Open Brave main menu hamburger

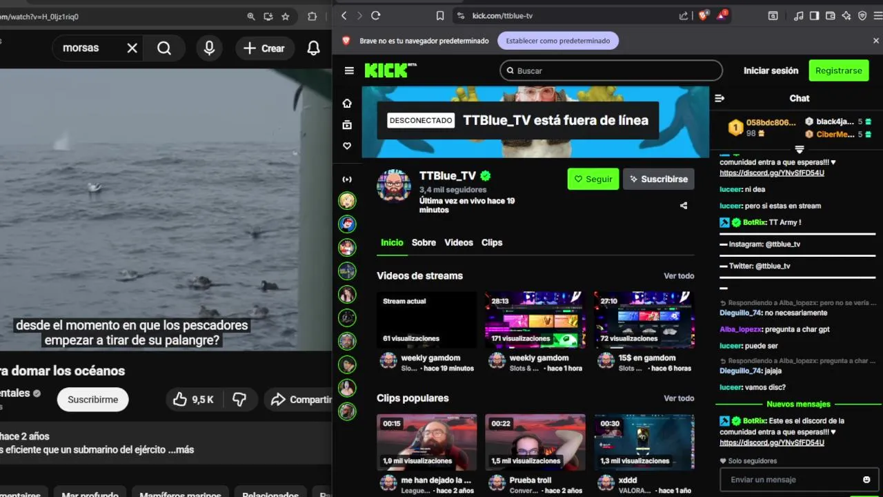tap(877, 15)
